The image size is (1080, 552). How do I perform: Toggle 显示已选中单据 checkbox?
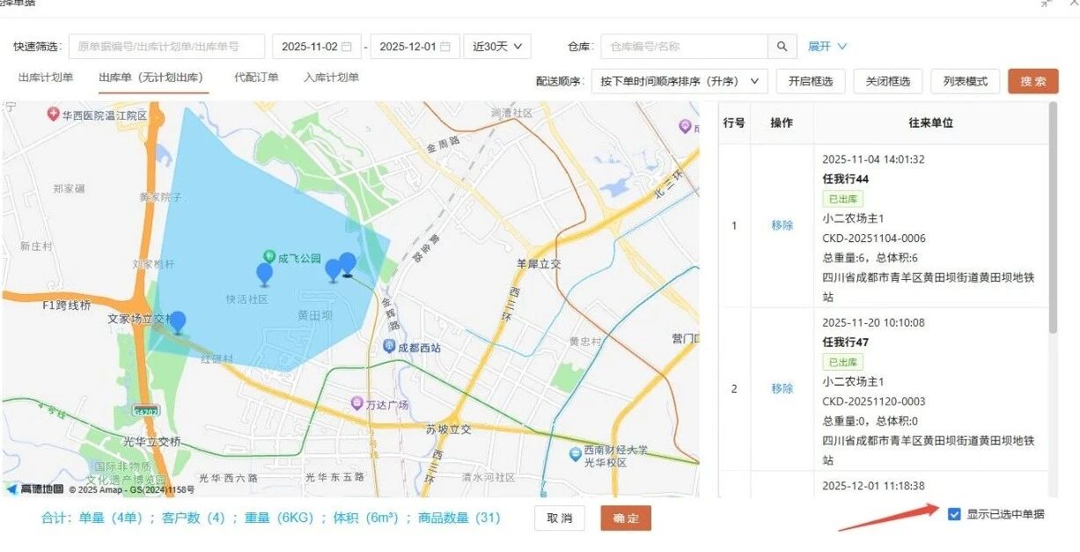pos(954,514)
